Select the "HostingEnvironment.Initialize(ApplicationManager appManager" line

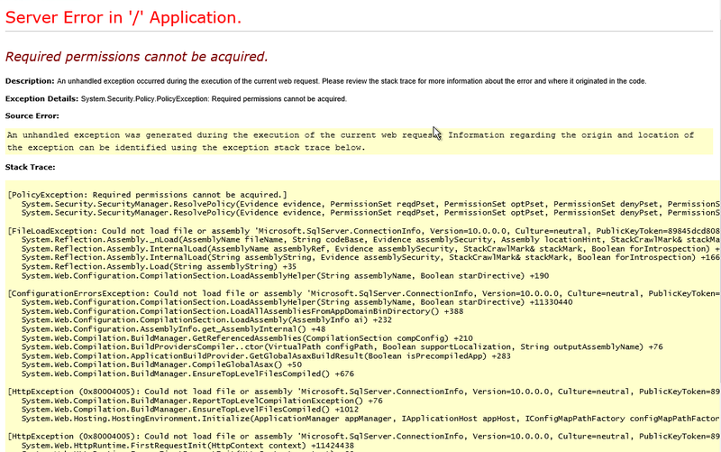pos(370,419)
